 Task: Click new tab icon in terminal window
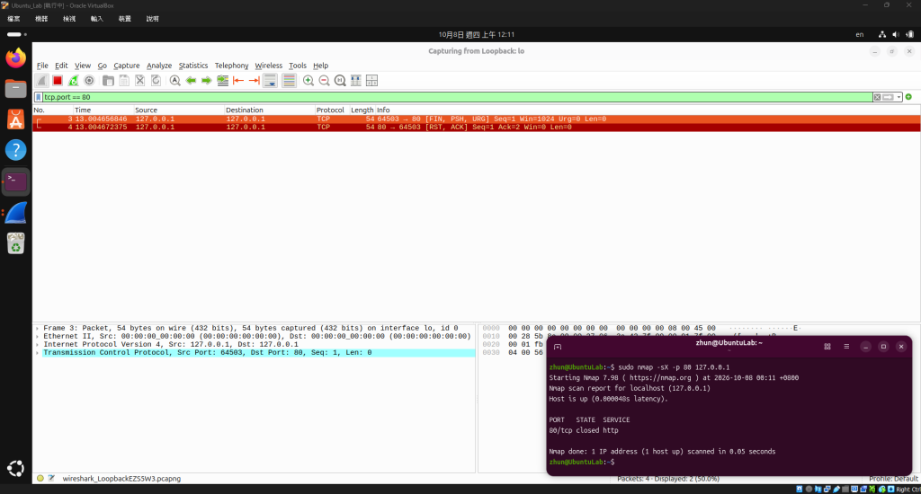(x=558, y=347)
